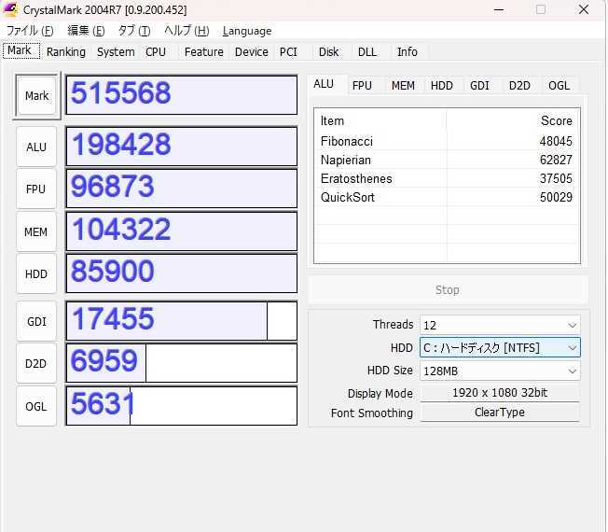The width and height of the screenshot is (608, 532).
Task: Expand the HDD Size dropdown
Action: click(499, 371)
